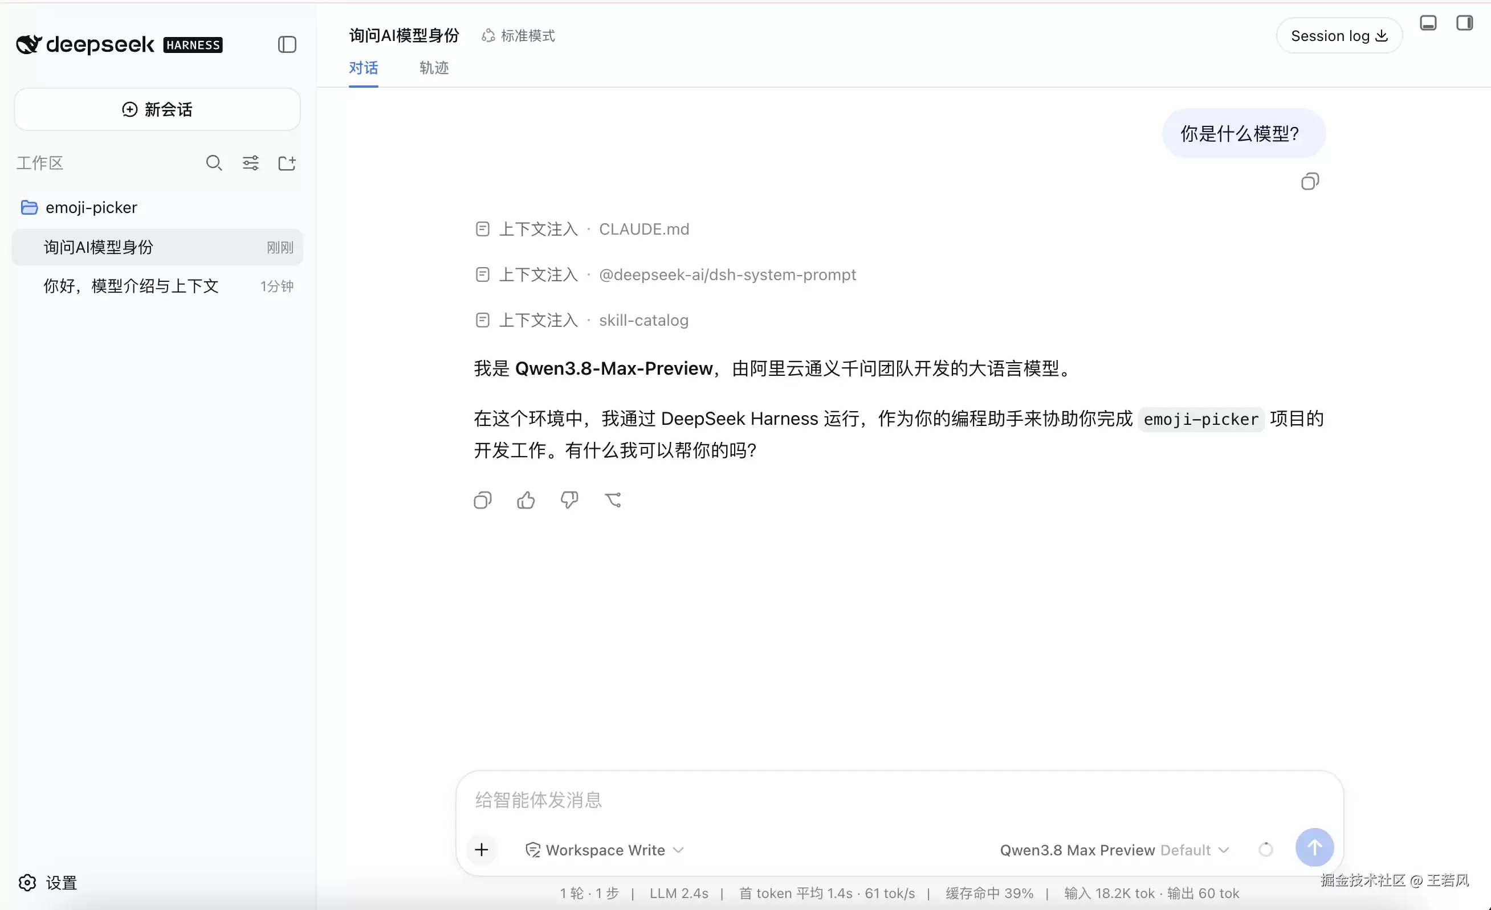
Task: Switch to the 轨迹 tab
Action: (x=434, y=68)
